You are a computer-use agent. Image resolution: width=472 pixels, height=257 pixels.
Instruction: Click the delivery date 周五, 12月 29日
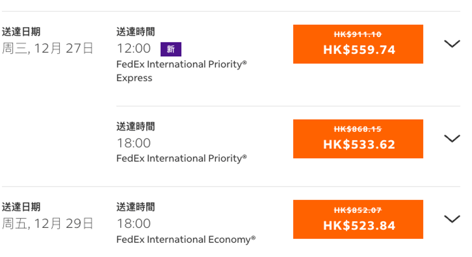(x=48, y=224)
